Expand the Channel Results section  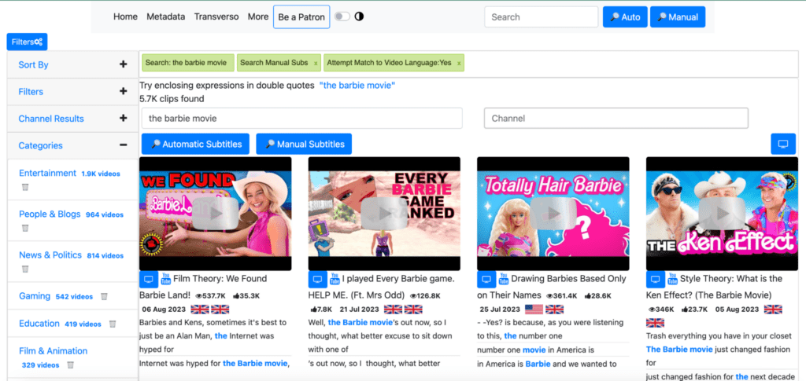click(72, 119)
